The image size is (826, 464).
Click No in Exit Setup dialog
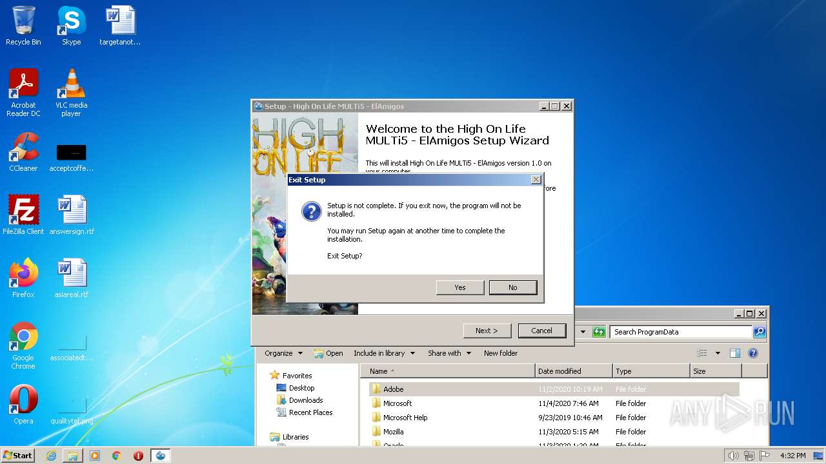(513, 287)
